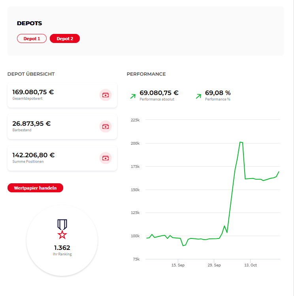
Task: Click the 13. Oct axis label
Action: [250, 265]
